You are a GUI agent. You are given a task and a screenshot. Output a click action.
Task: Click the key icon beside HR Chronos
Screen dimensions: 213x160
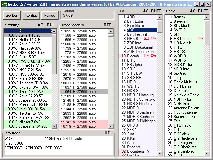[x=200, y=39]
